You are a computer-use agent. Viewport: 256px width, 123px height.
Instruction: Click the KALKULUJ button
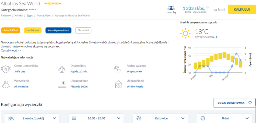tap(242, 9)
